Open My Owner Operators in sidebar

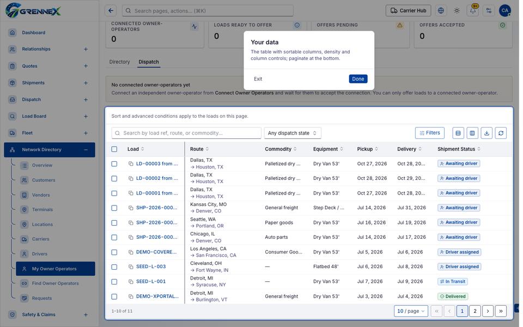click(x=56, y=269)
